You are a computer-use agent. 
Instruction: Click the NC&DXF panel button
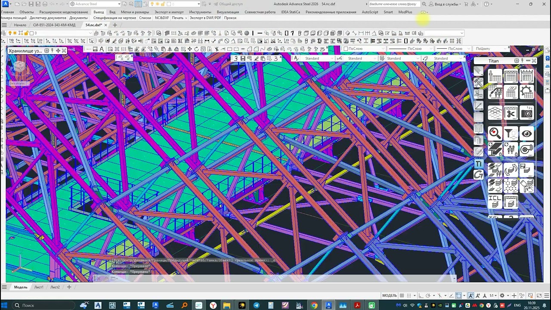pyautogui.click(x=162, y=18)
